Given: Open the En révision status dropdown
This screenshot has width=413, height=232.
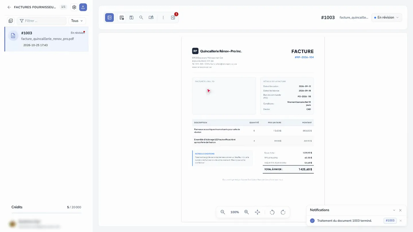Looking at the screenshot, I should (x=387, y=17).
